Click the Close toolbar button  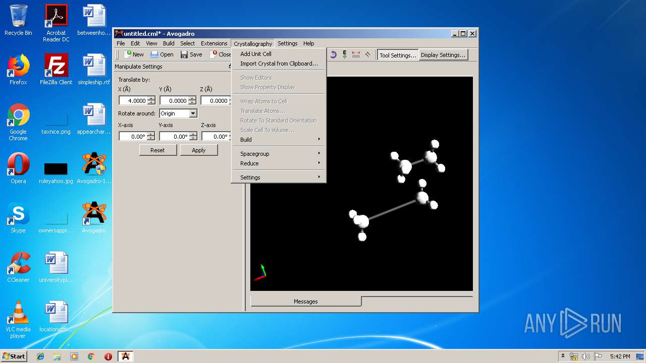click(221, 54)
